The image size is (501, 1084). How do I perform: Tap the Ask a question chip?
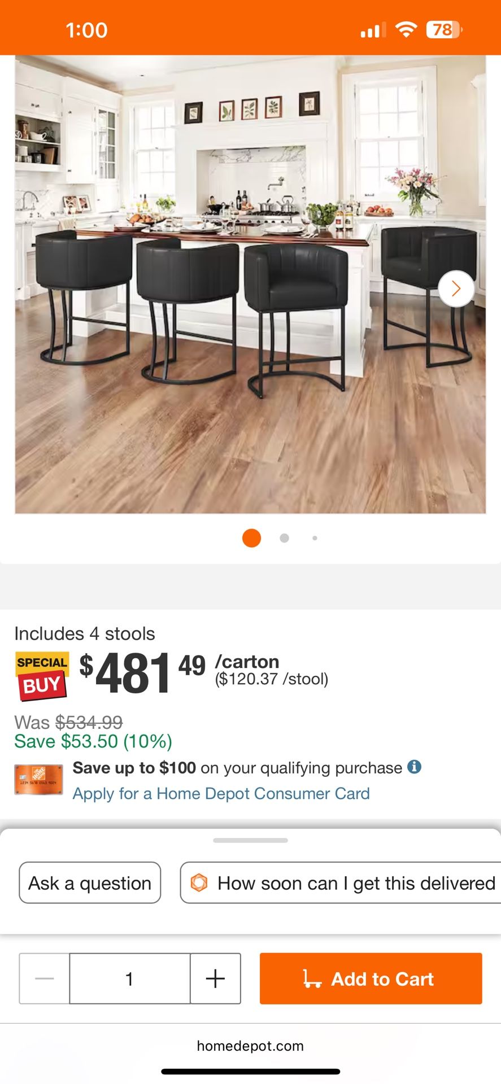[x=90, y=882]
